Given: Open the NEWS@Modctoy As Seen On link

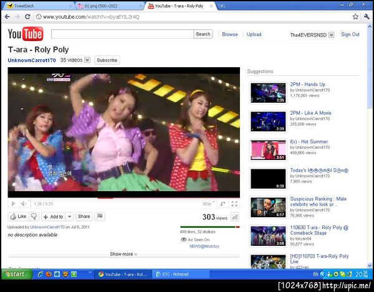Looking at the screenshot, I should [204, 247].
